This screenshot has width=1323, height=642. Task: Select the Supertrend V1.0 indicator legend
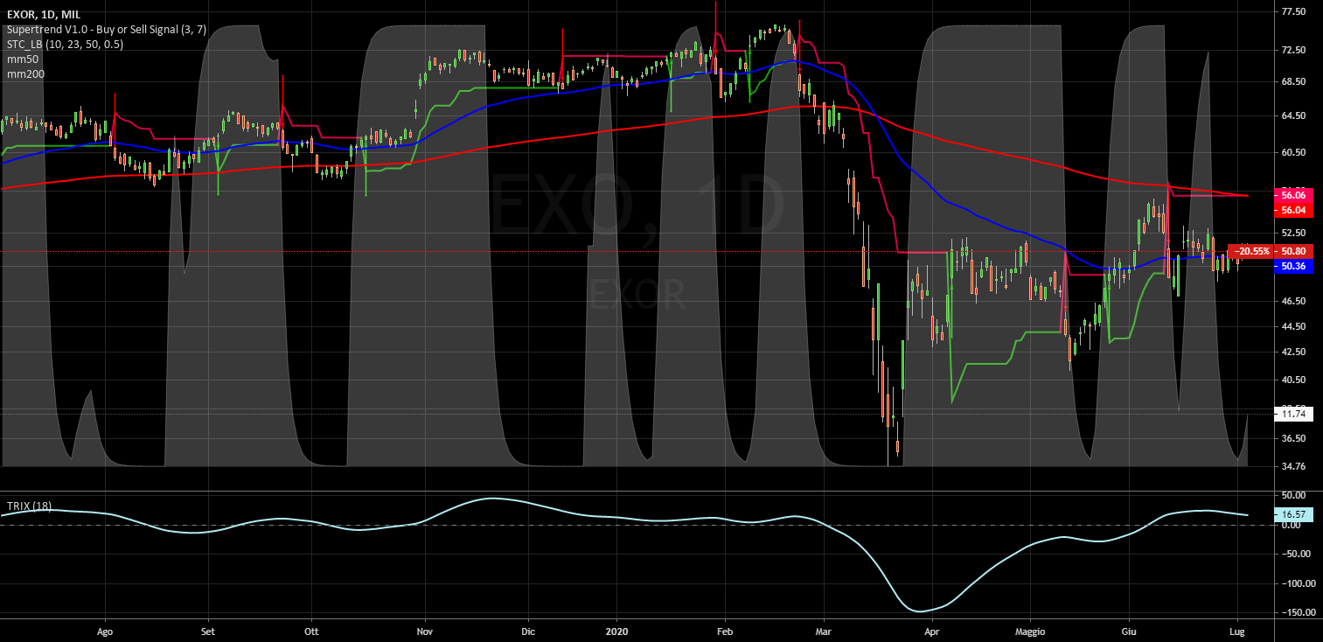coord(107,29)
